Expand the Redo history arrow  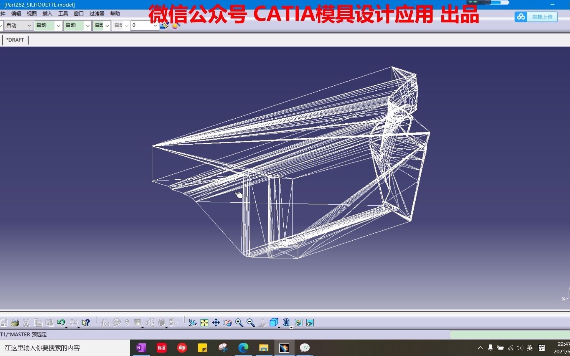point(79,327)
